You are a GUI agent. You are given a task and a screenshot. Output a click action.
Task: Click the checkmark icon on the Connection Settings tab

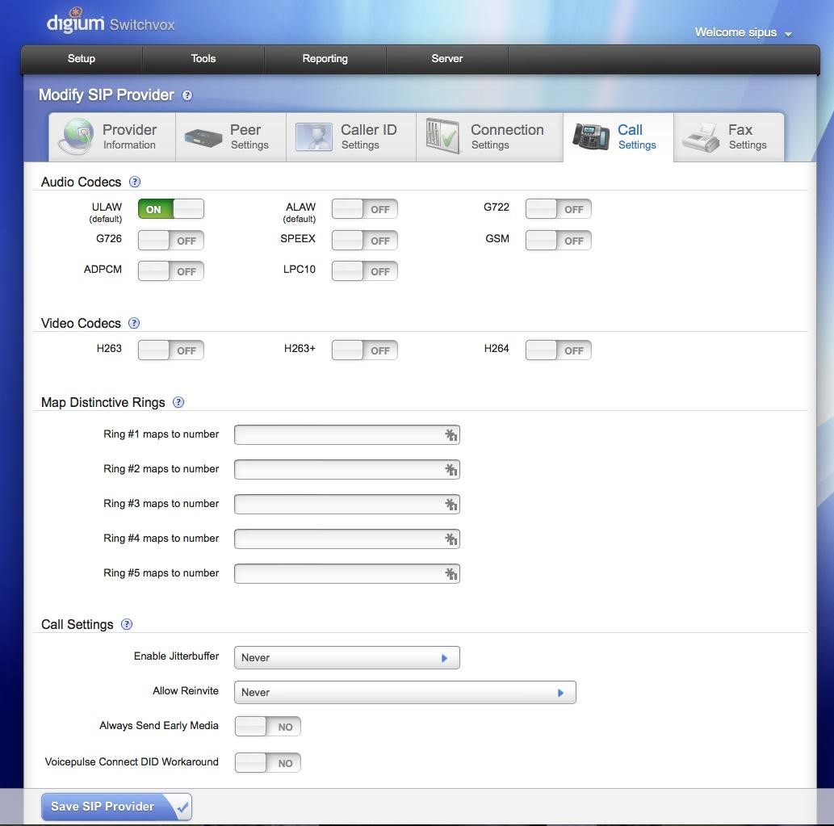pos(442,136)
